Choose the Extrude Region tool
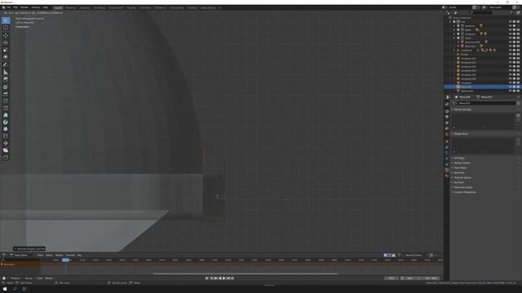 coord(6,80)
